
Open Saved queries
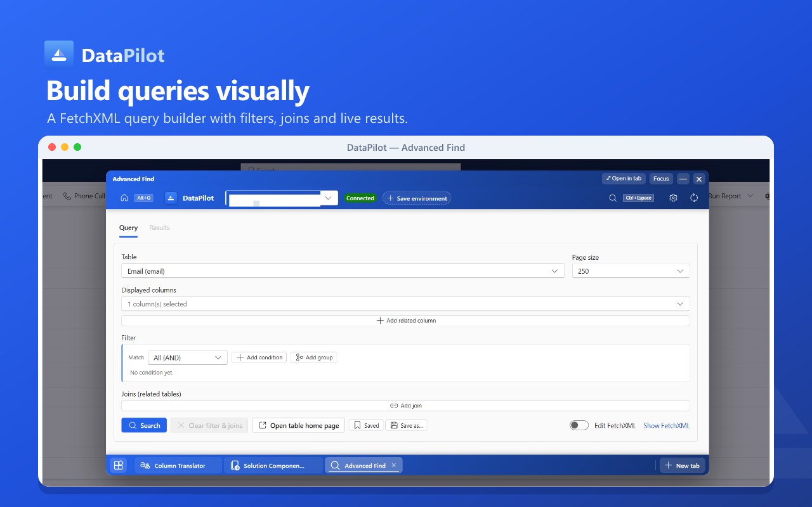click(365, 425)
